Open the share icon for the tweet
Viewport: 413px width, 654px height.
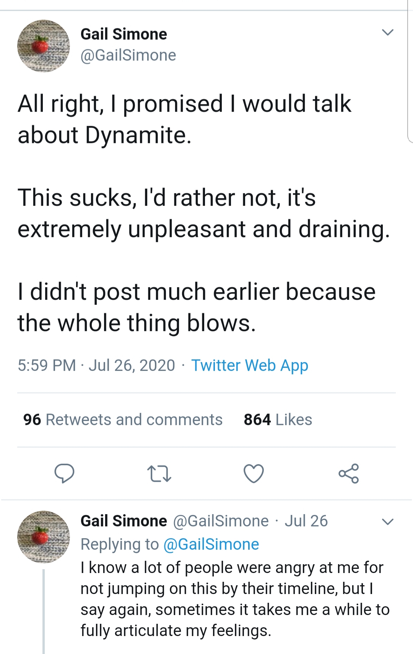click(349, 474)
